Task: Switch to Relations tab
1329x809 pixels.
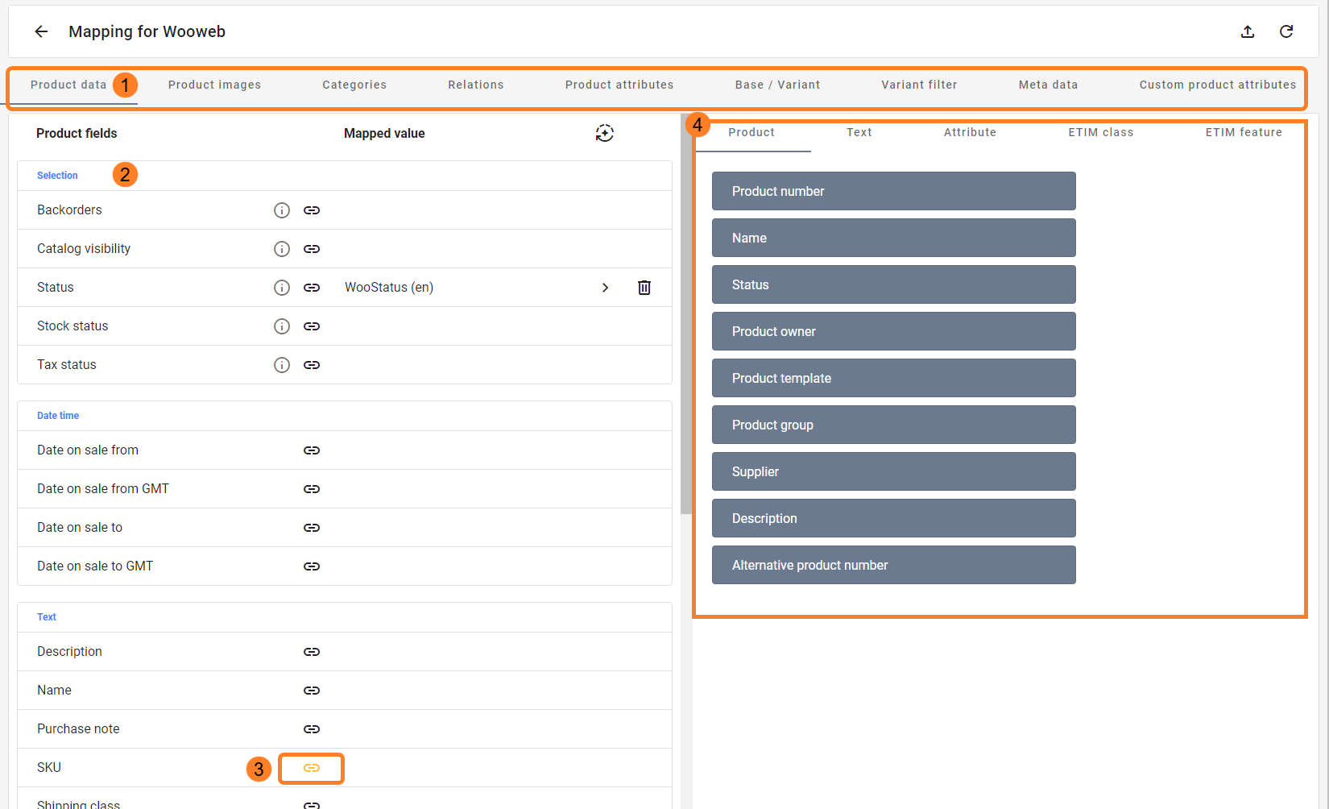Action: [x=476, y=85]
